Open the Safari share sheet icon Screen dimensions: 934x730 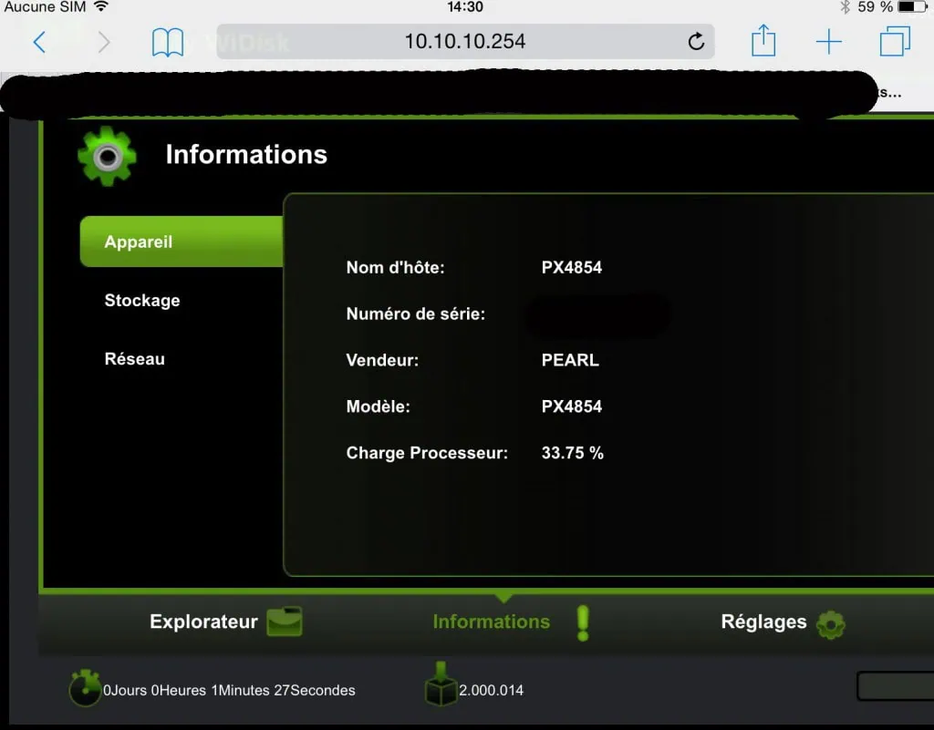point(763,41)
